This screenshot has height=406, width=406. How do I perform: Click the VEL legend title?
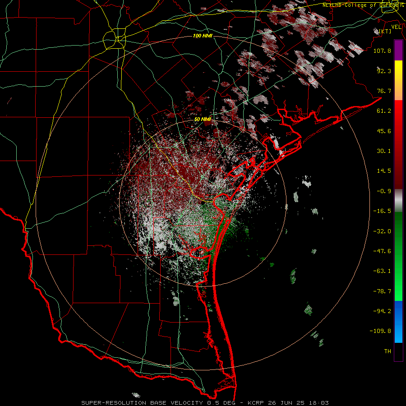[396, 27]
